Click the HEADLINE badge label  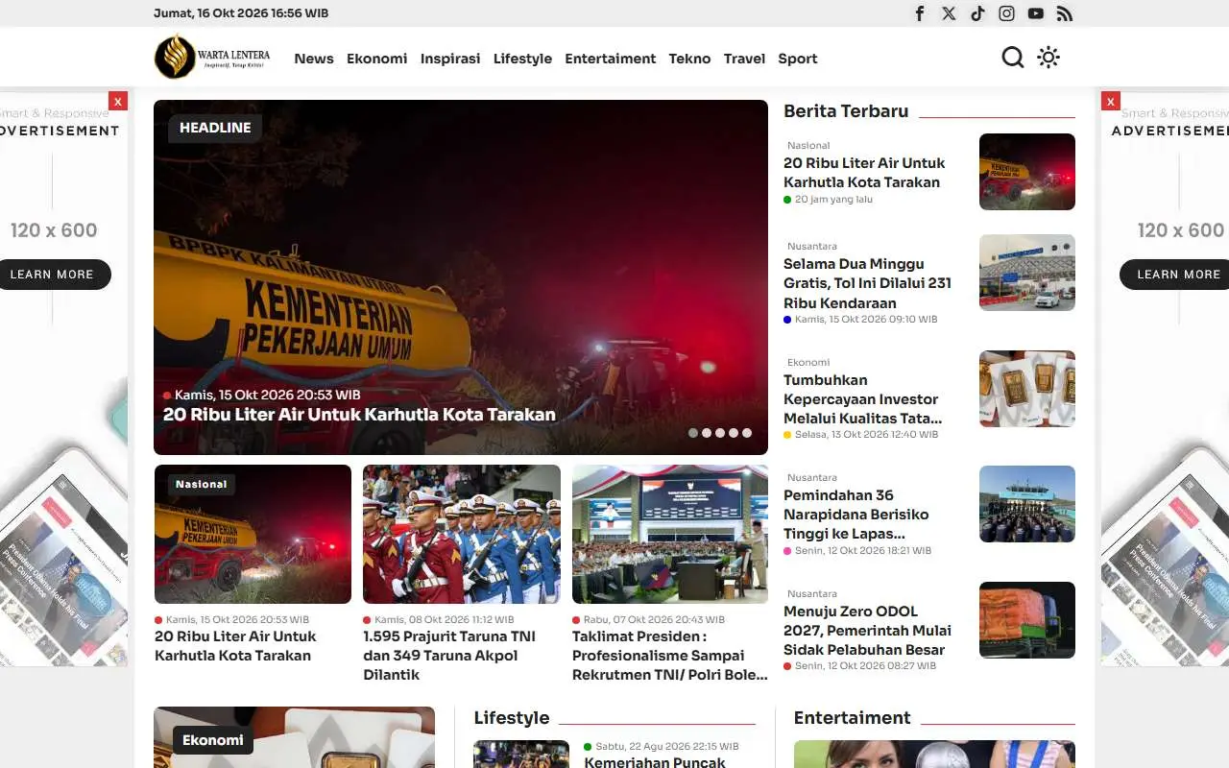point(215,128)
